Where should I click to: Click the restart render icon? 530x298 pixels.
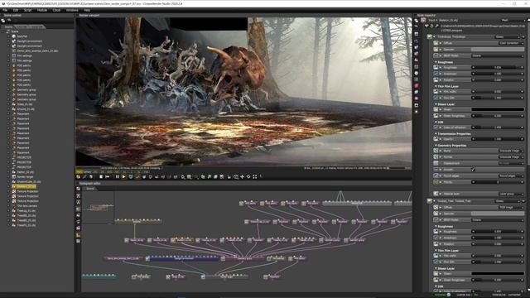(107, 176)
